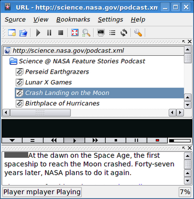194x199 pixels.
Task: Click the toolbar Pause button
Action: (49, 33)
